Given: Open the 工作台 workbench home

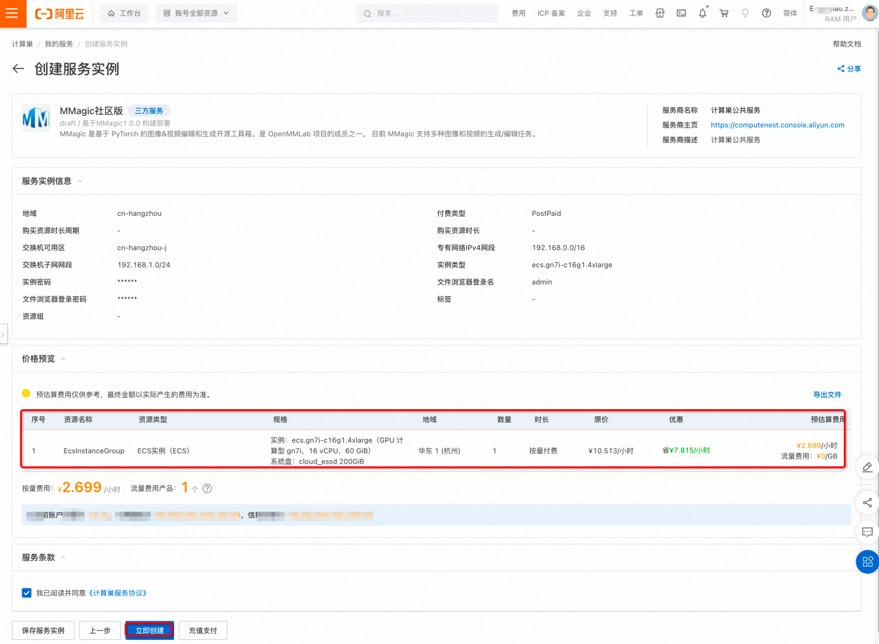Looking at the screenshot, I should (x=124, y=13).
